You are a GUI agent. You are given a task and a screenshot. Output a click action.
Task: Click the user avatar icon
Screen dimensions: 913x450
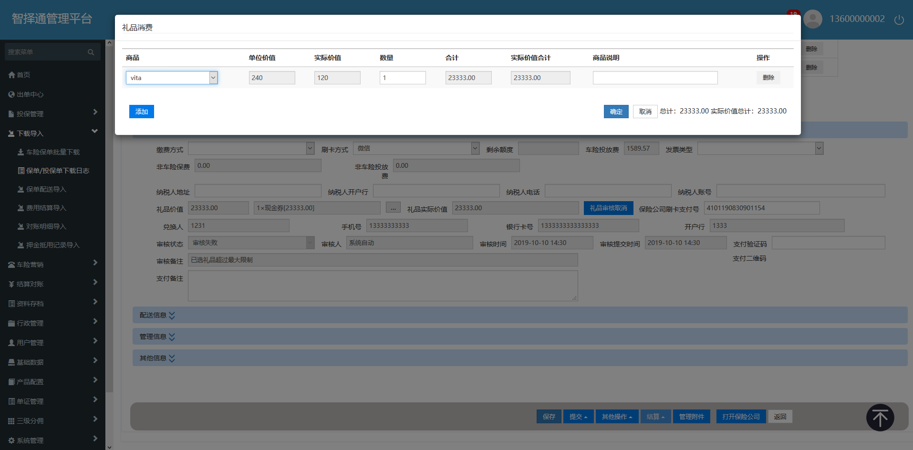click(x=812, y=19)
